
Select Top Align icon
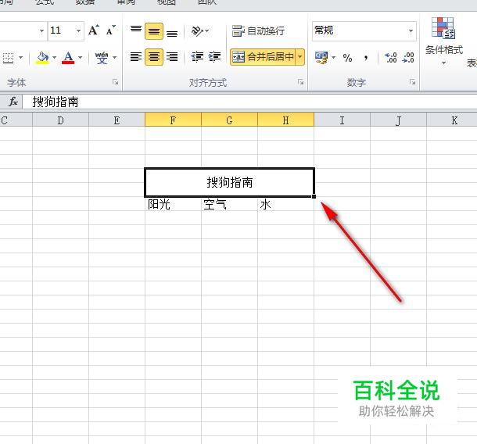[136, 30]
